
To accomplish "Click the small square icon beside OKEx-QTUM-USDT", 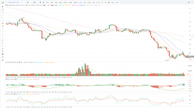I will [x=22, y=2].
